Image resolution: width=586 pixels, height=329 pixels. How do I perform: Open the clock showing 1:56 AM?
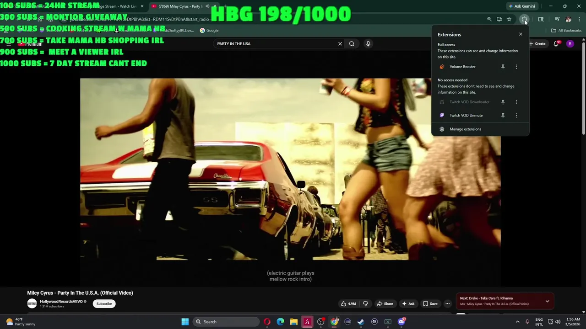pos(573,322)
